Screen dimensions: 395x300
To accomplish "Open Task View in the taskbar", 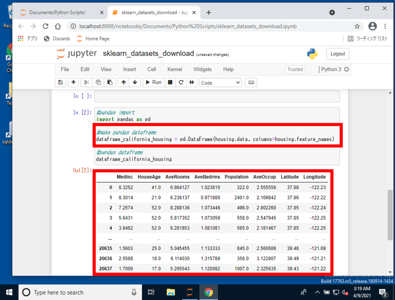I will (x=151, y=292).
